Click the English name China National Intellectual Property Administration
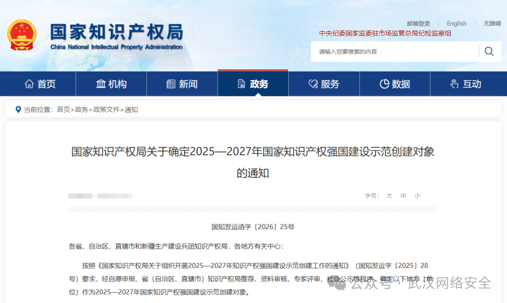This screenshot has width=507, height=303. [116, 47]
